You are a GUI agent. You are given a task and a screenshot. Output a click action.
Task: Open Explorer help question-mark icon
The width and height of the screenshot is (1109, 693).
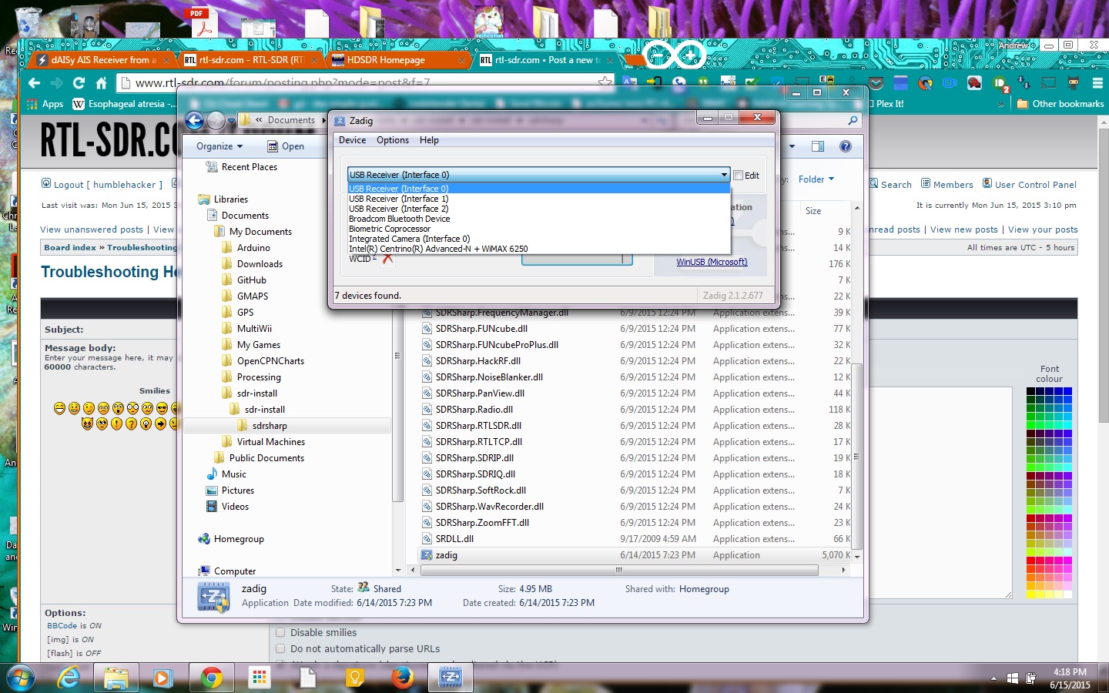click(846, 146)
